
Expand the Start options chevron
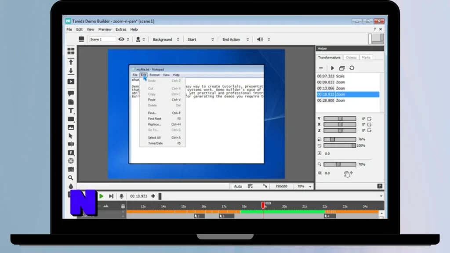213,39
